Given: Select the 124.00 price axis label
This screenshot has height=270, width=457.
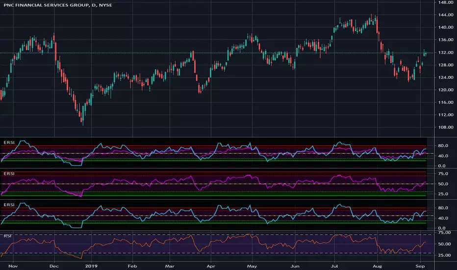Looking at the screenshot, I should click(x=446, y=78).
